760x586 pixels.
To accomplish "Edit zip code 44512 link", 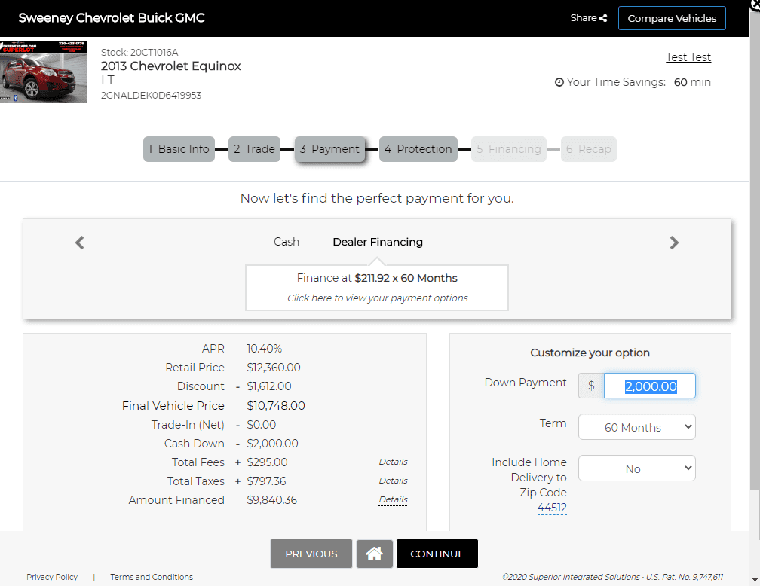I will (x=552, y=508).
